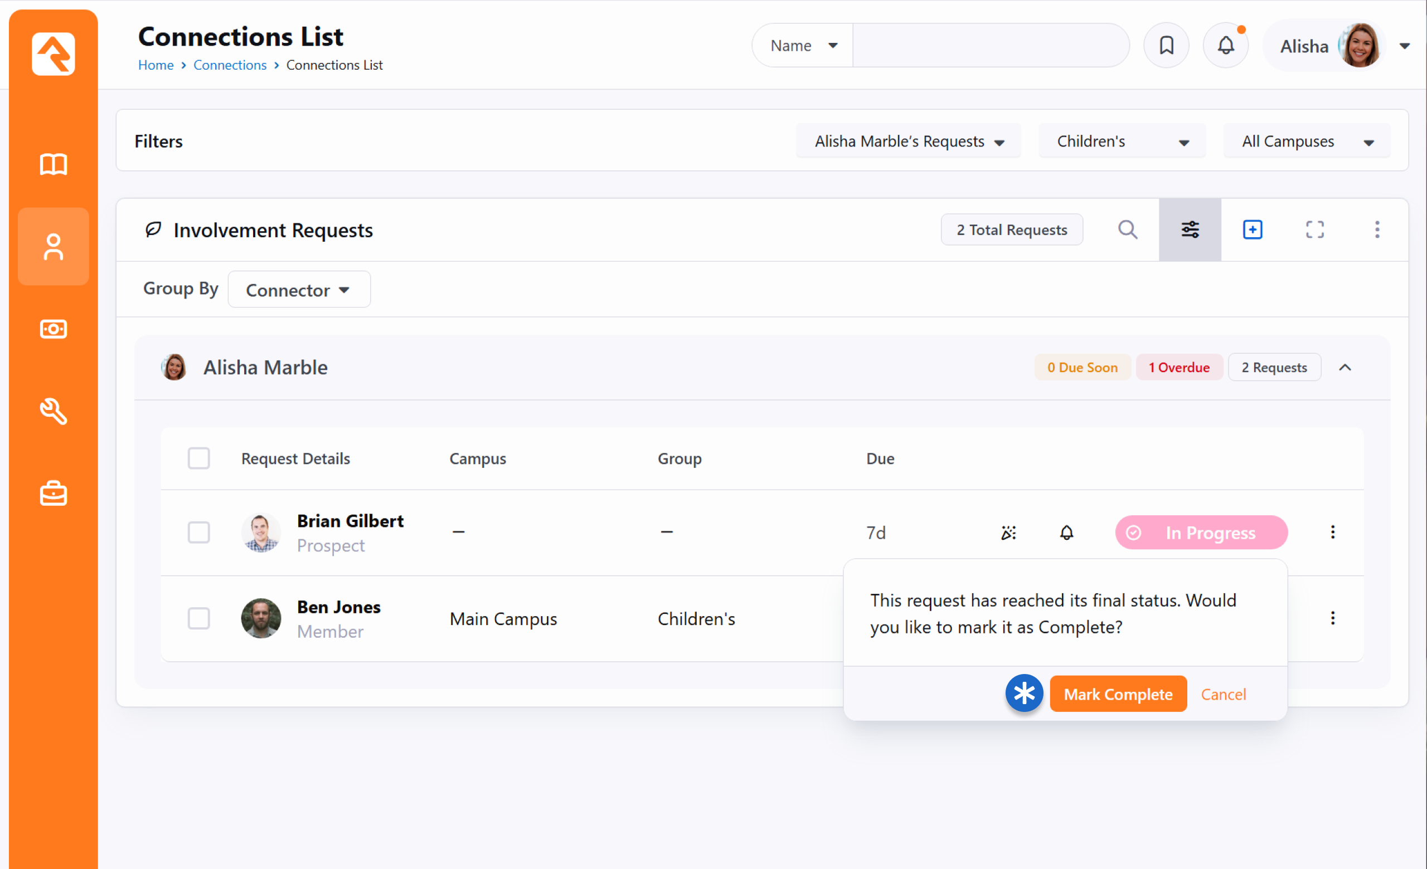1427x869 pixels.
Task: Click the add request plus icon
Action: (x=1252, y=230)
